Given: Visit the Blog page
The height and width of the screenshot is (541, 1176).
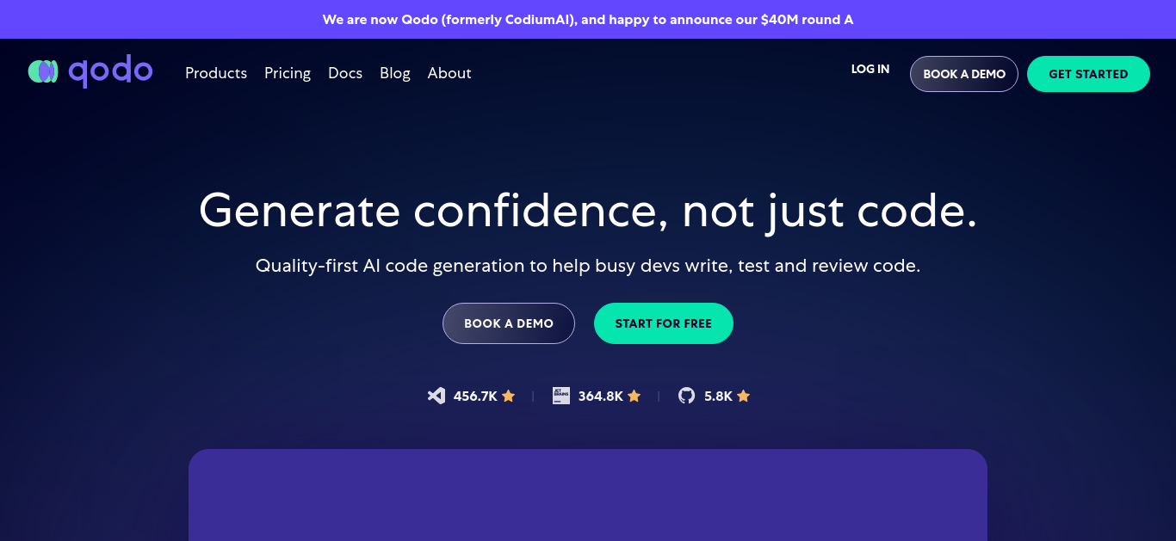Looking at the screenshot, I should (x=395, y=73).
